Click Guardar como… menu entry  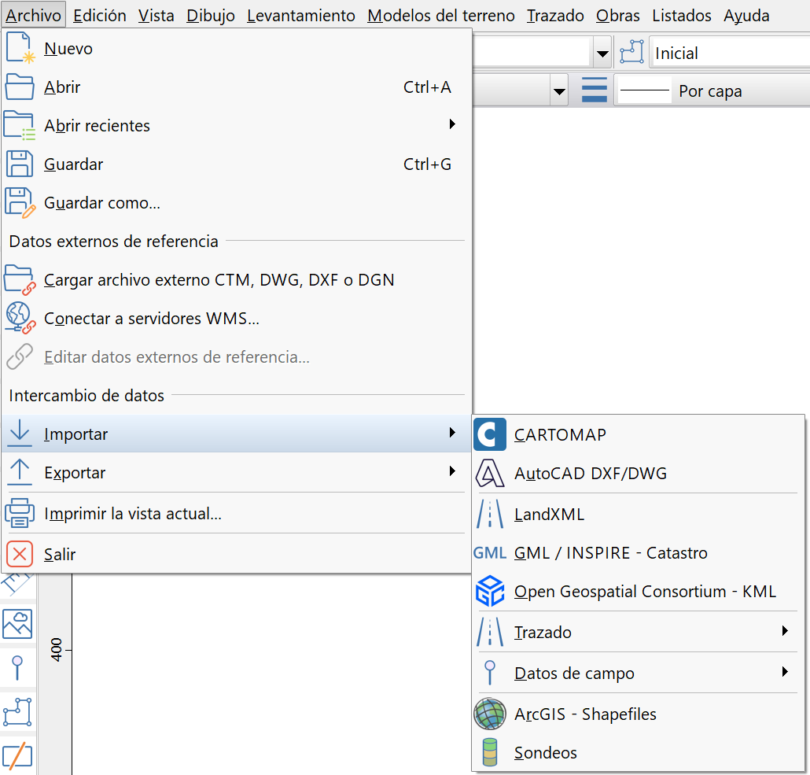pos(102,203)
